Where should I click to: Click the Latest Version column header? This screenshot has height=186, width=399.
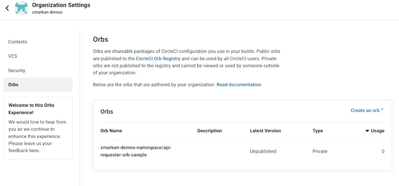265,131
